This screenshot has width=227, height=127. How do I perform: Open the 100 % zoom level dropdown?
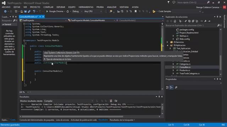coord(28,92)
